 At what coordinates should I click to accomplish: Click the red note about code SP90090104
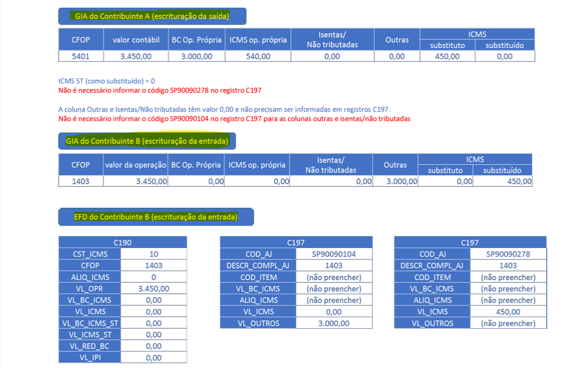coord(234,118)
